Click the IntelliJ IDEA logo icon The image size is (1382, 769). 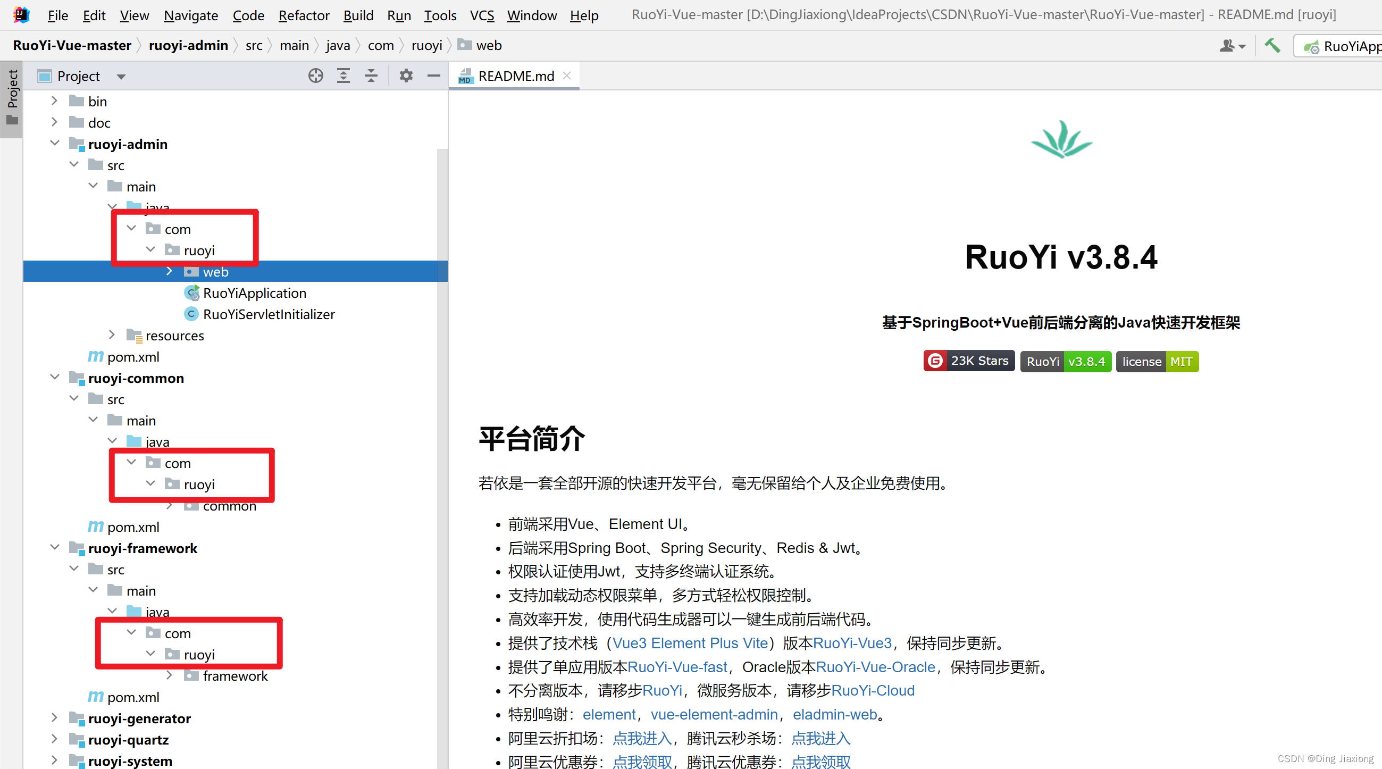coord(21,14)
